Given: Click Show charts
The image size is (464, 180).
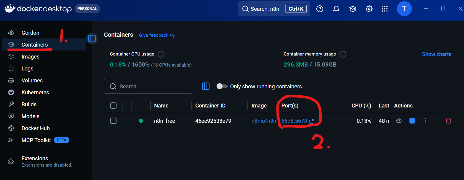Looking at the screenshot, I should point(436,54).
